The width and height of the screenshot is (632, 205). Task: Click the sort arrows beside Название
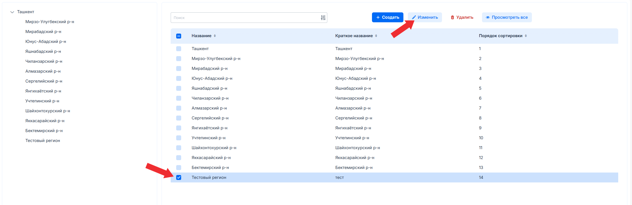(215, 36)
